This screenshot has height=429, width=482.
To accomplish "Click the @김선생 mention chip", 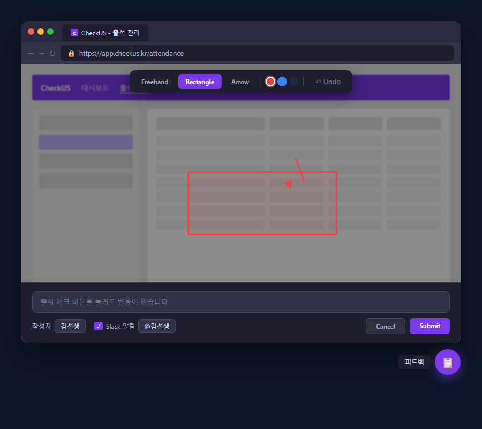I will (x=156, y=326).
